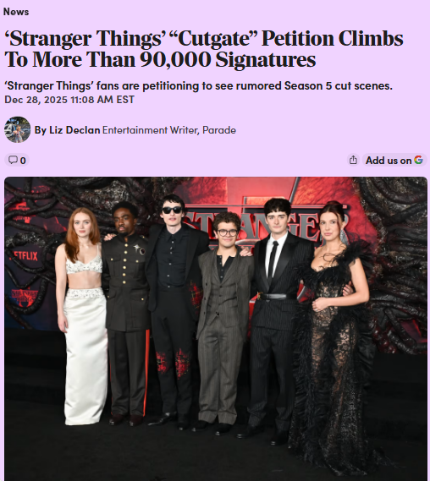Click the Stranger Things logo behind the cast

tap(267, 226)
